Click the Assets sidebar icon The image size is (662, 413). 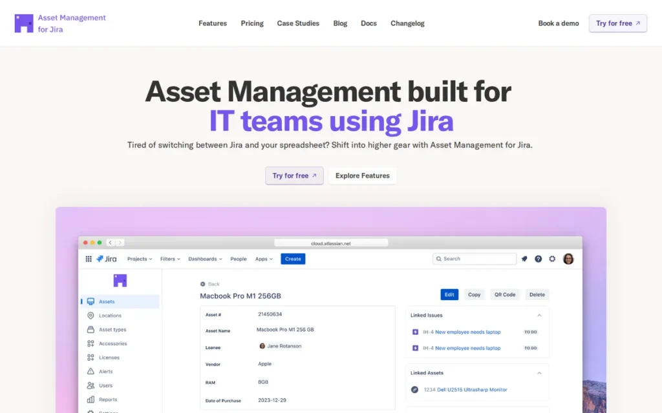tap(91, 301)
